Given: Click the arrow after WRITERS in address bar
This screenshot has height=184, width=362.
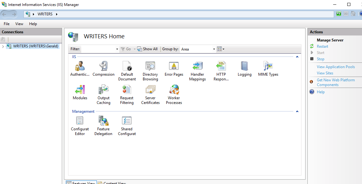Looking at the screenshot, I should tap(56, 14).
